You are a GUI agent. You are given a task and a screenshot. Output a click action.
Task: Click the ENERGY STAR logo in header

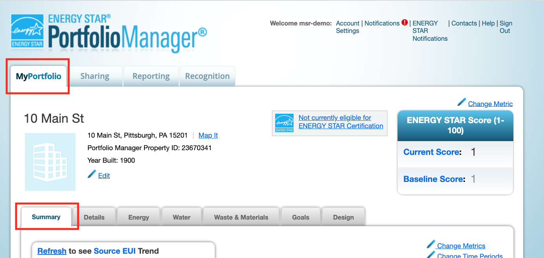pyautogui.click(x=27, y=31)
